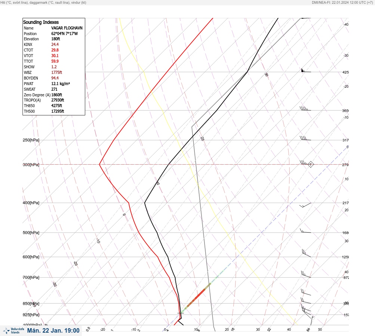
Task: Click the PWAT index label
Action: click(28, 84)
